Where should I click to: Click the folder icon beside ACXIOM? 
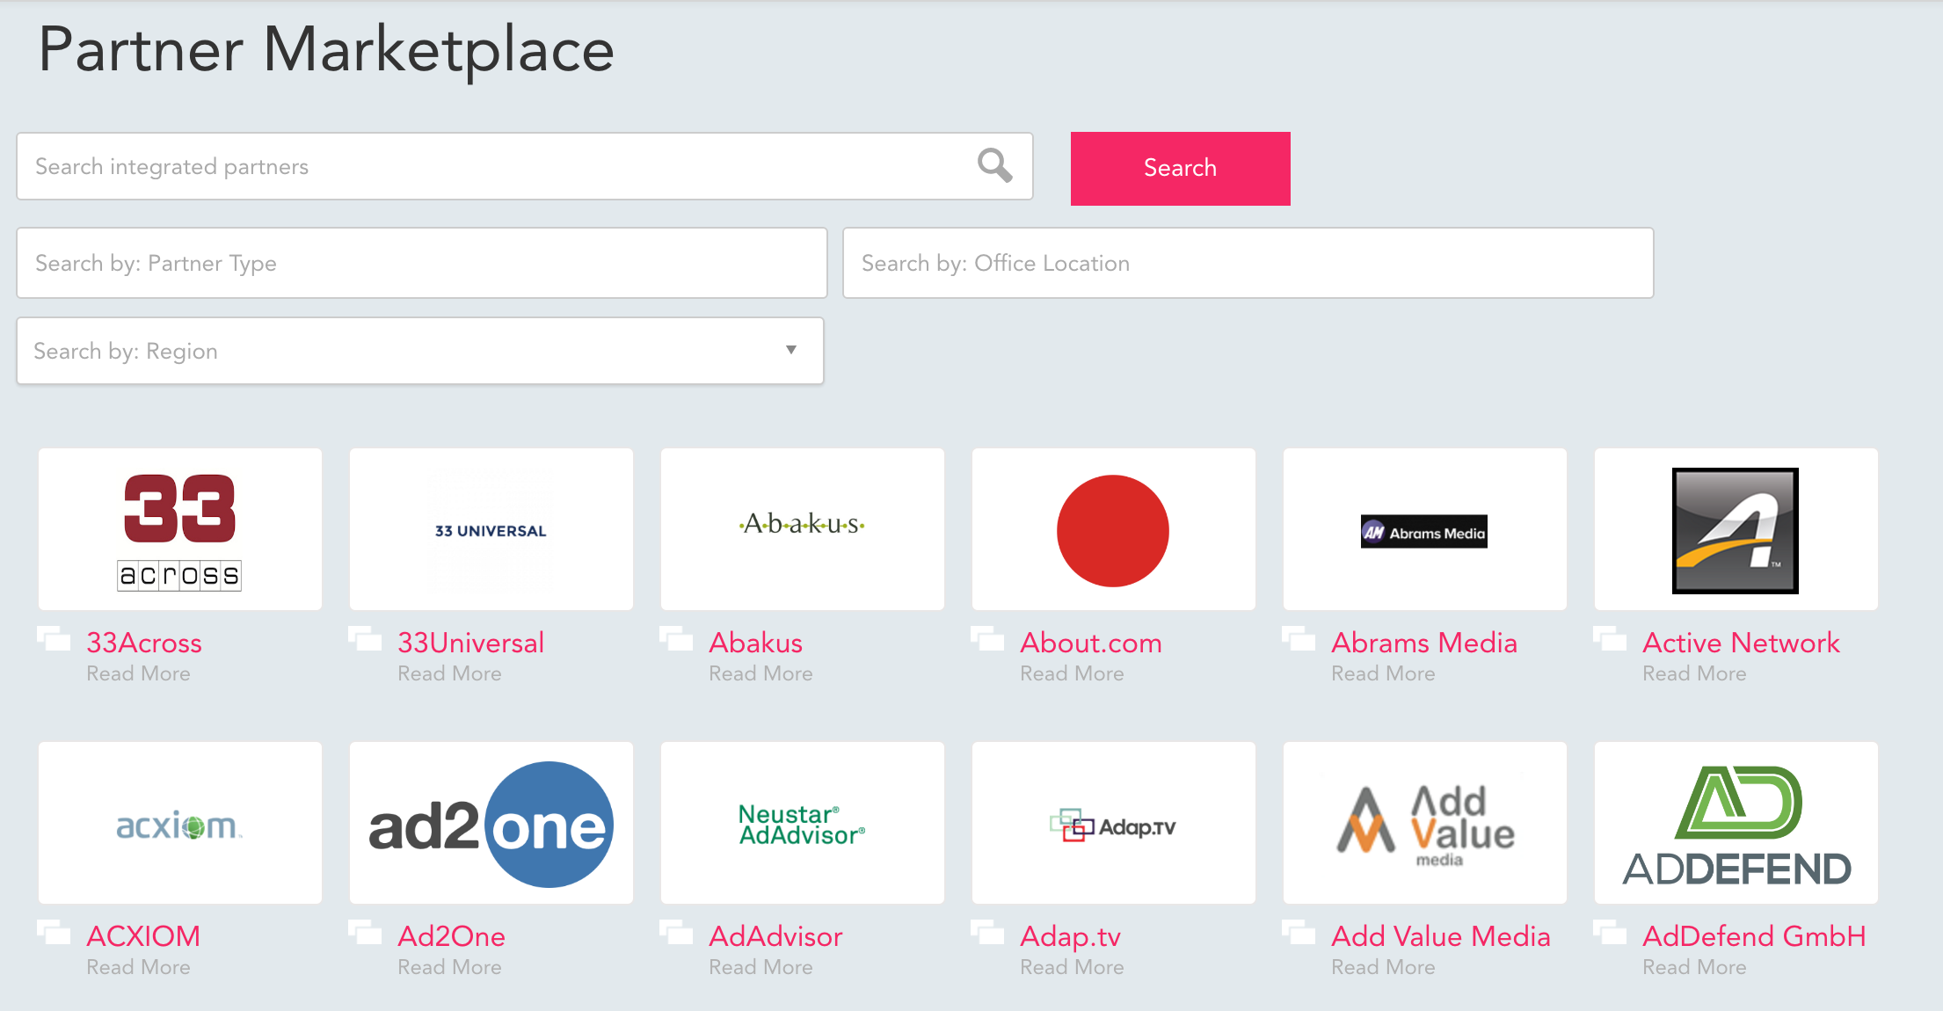click(x=55, y=935)
